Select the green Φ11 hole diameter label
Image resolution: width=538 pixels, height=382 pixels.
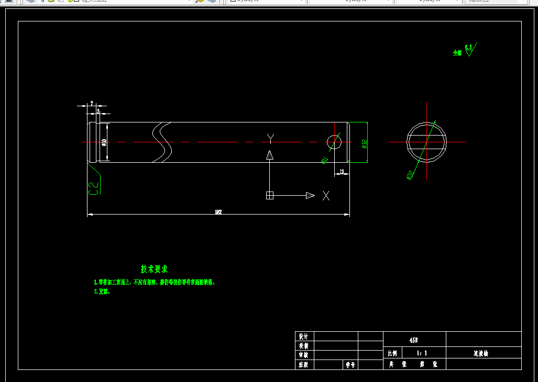click(x=325, y=160)
